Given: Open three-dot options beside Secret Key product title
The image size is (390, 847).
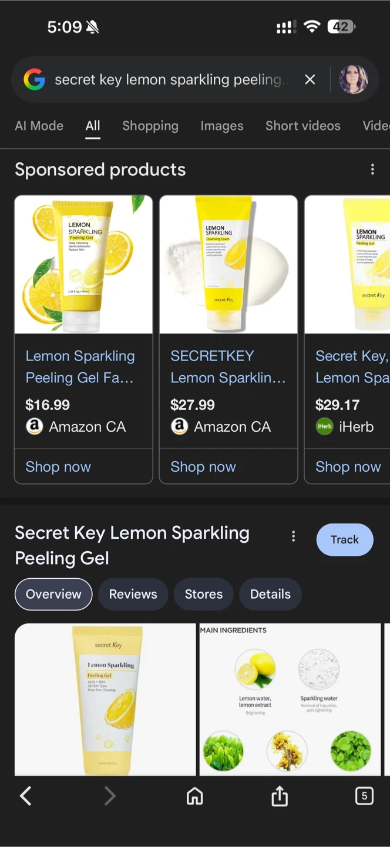Looking at the screenshot, I should click(x=293, y=536).
